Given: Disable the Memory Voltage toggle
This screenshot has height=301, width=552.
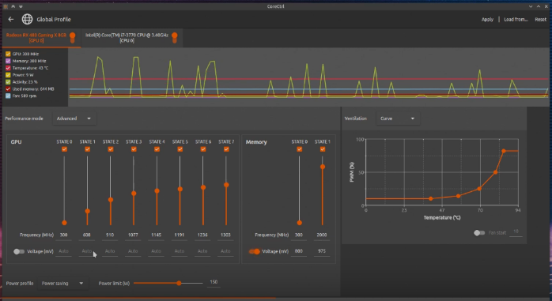Looking at the screenshot, I should 254,251.
